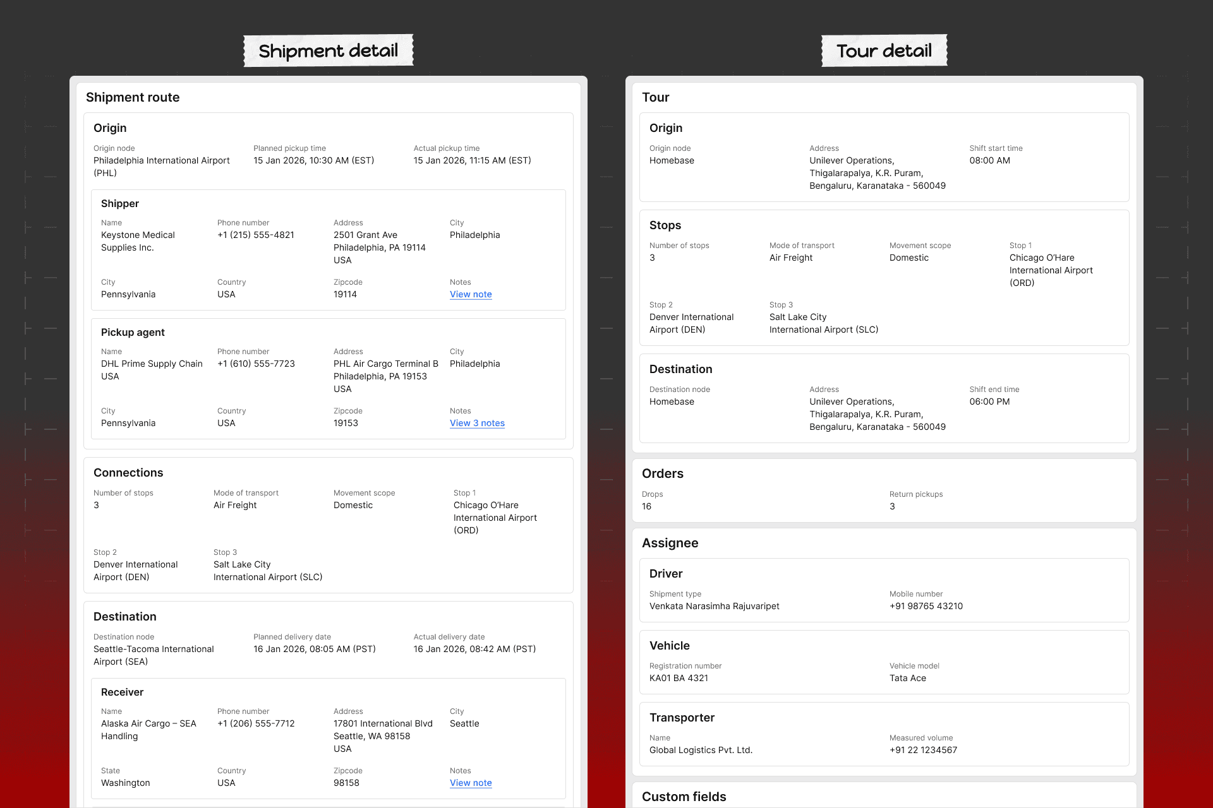Click the Connections section heading
The width and height of the screenshot is (1213, 808).
pyautogui.click(x=128, y=473)
